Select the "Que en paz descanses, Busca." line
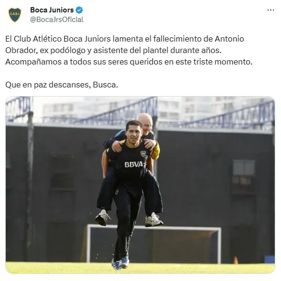 coord(62,85)
